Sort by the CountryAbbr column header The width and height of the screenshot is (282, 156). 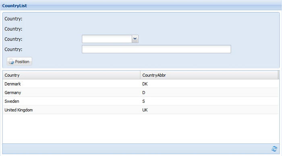click(x=209, y=75)
